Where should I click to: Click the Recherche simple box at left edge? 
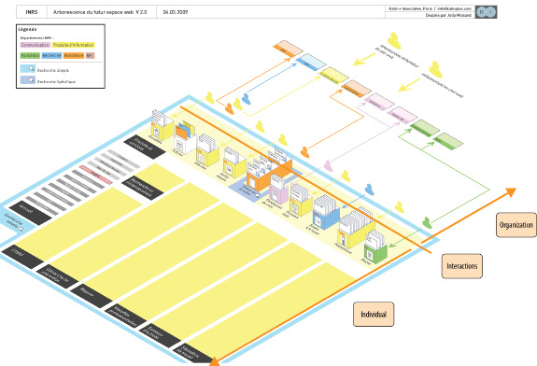click(x=16, y=221)
